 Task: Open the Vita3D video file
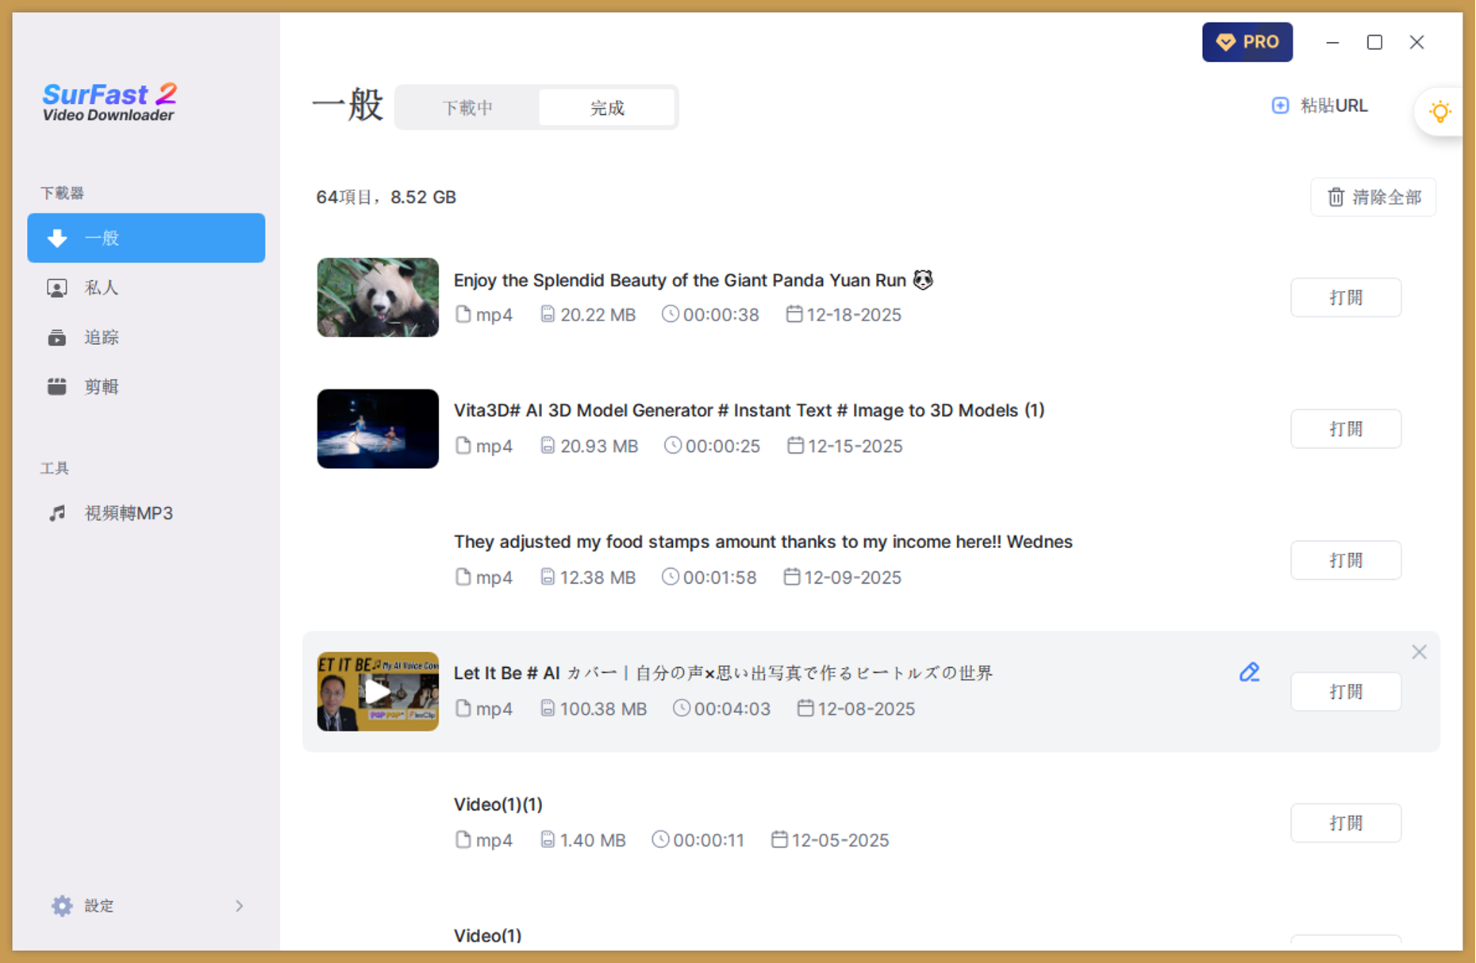1345,429
